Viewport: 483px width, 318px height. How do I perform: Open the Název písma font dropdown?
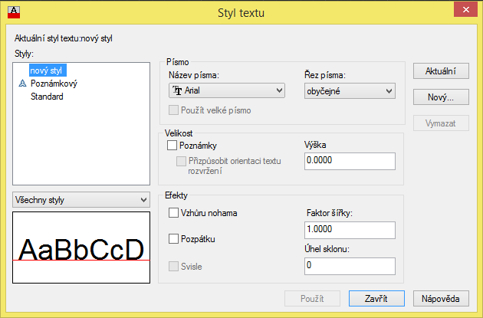click(x=227, y=90)
